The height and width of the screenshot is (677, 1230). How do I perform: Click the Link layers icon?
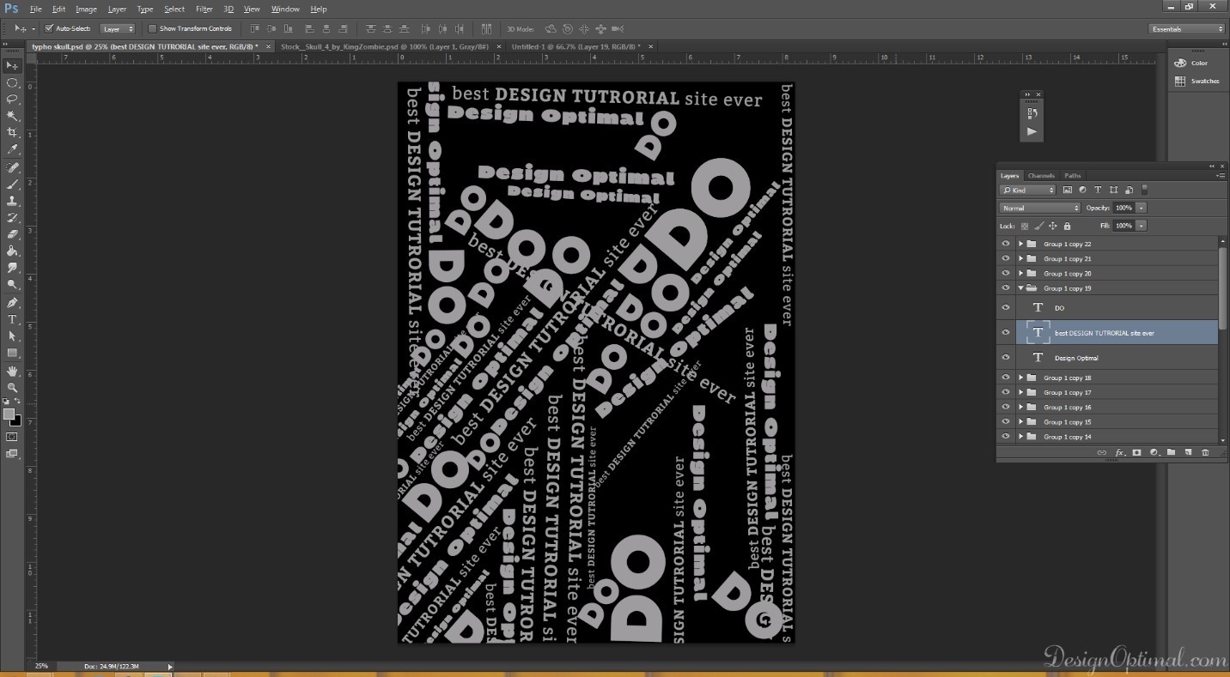(1102, 452)
